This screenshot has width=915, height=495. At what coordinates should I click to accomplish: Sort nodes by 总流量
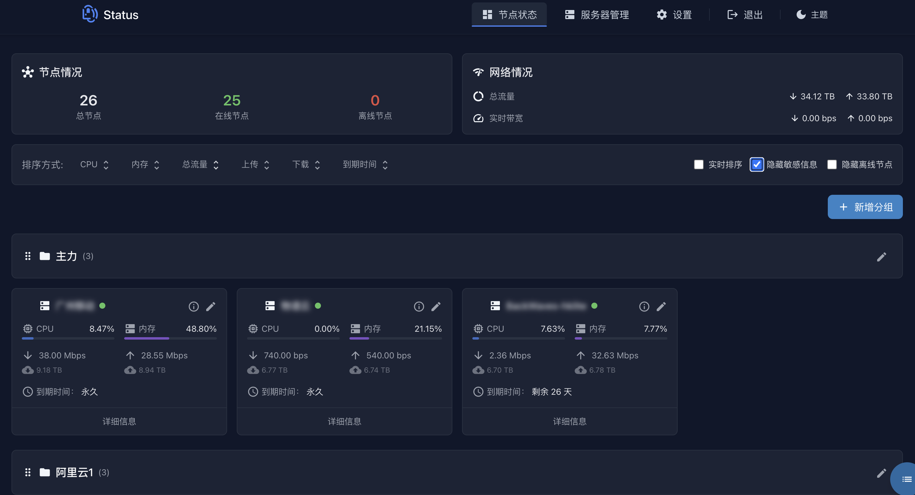[x=201, y=164]
